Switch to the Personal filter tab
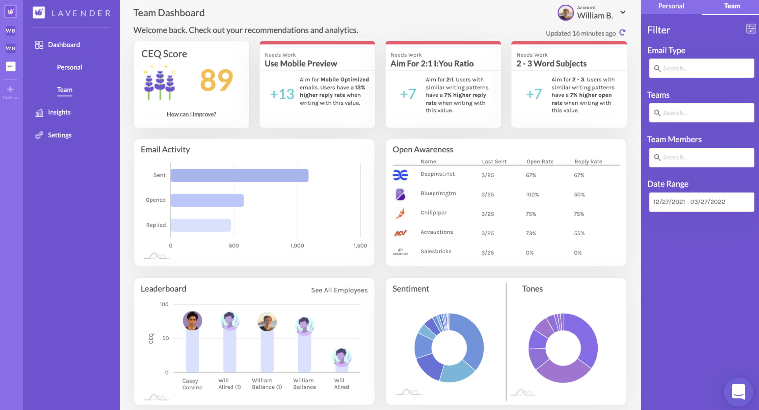The height and width of the screenshot is (410, 759). coord(671,6)
